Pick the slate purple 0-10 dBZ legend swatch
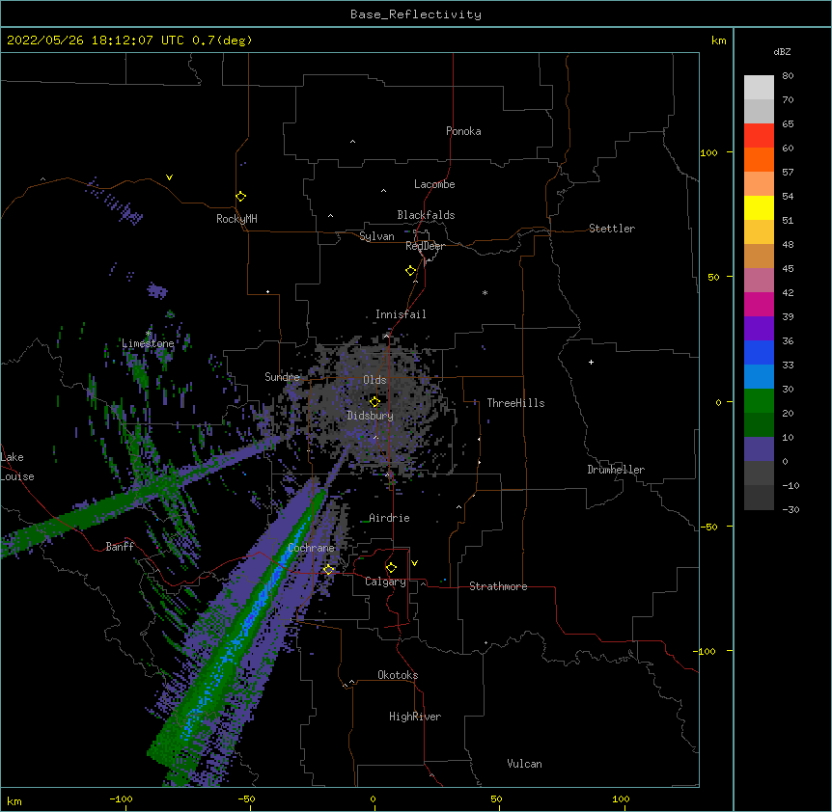 [759, 449]
